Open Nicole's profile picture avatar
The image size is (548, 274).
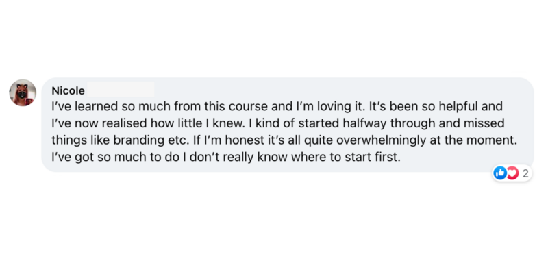23,92
